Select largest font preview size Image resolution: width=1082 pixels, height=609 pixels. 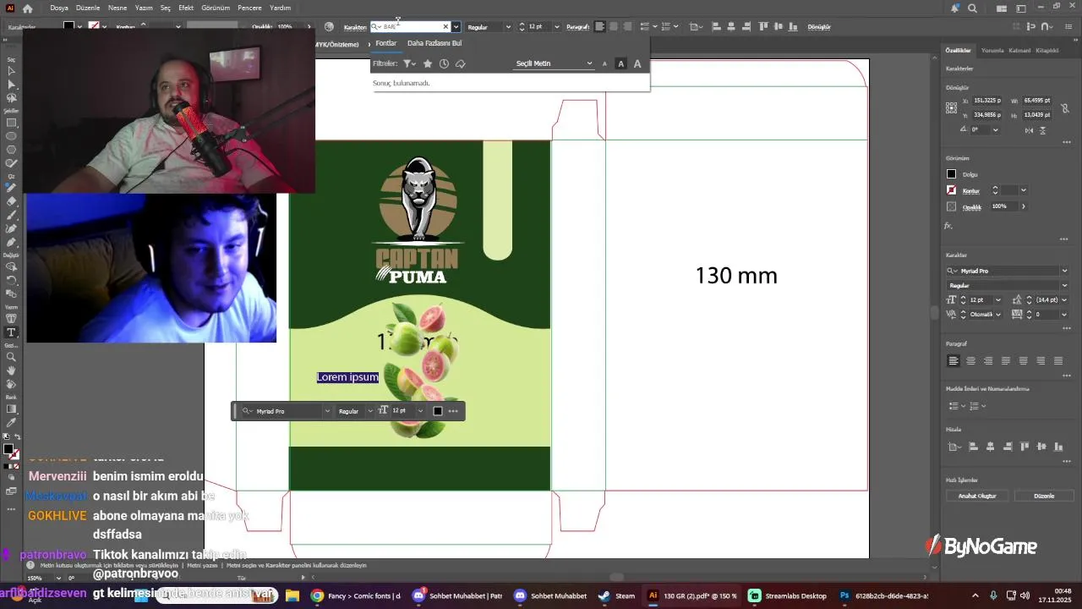coord(637,64)
